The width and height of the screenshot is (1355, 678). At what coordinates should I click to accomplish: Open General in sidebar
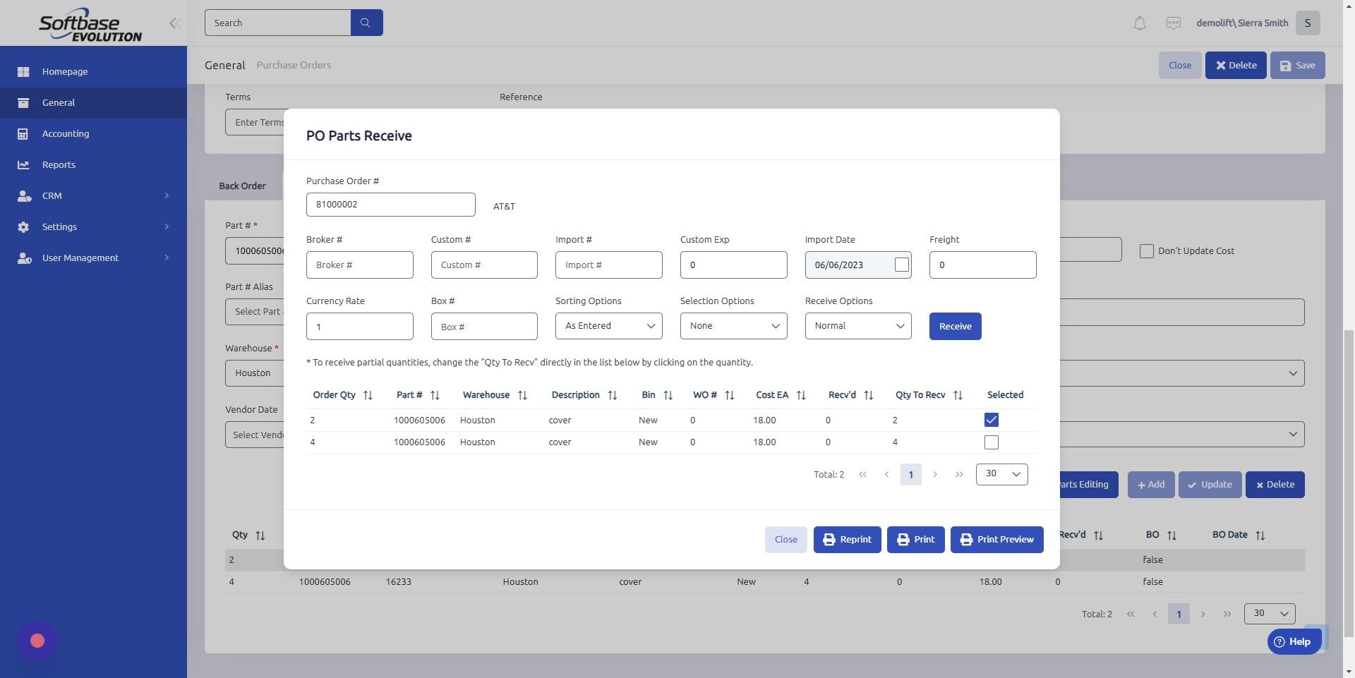pos(93,102)
